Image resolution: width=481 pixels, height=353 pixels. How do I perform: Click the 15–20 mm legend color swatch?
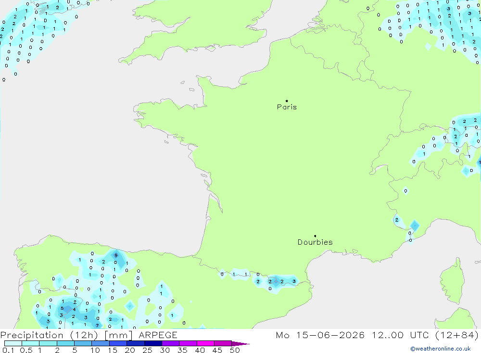tap(118, 343)
